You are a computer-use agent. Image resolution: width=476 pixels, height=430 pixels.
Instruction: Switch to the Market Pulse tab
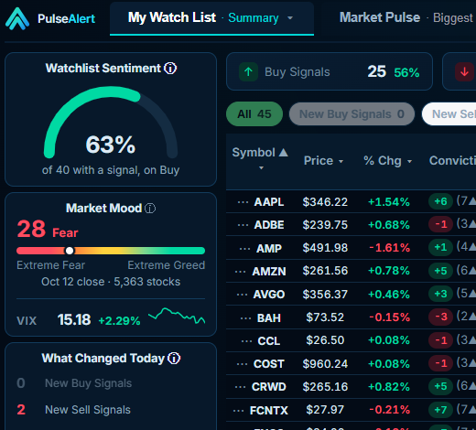click(406, 17)
